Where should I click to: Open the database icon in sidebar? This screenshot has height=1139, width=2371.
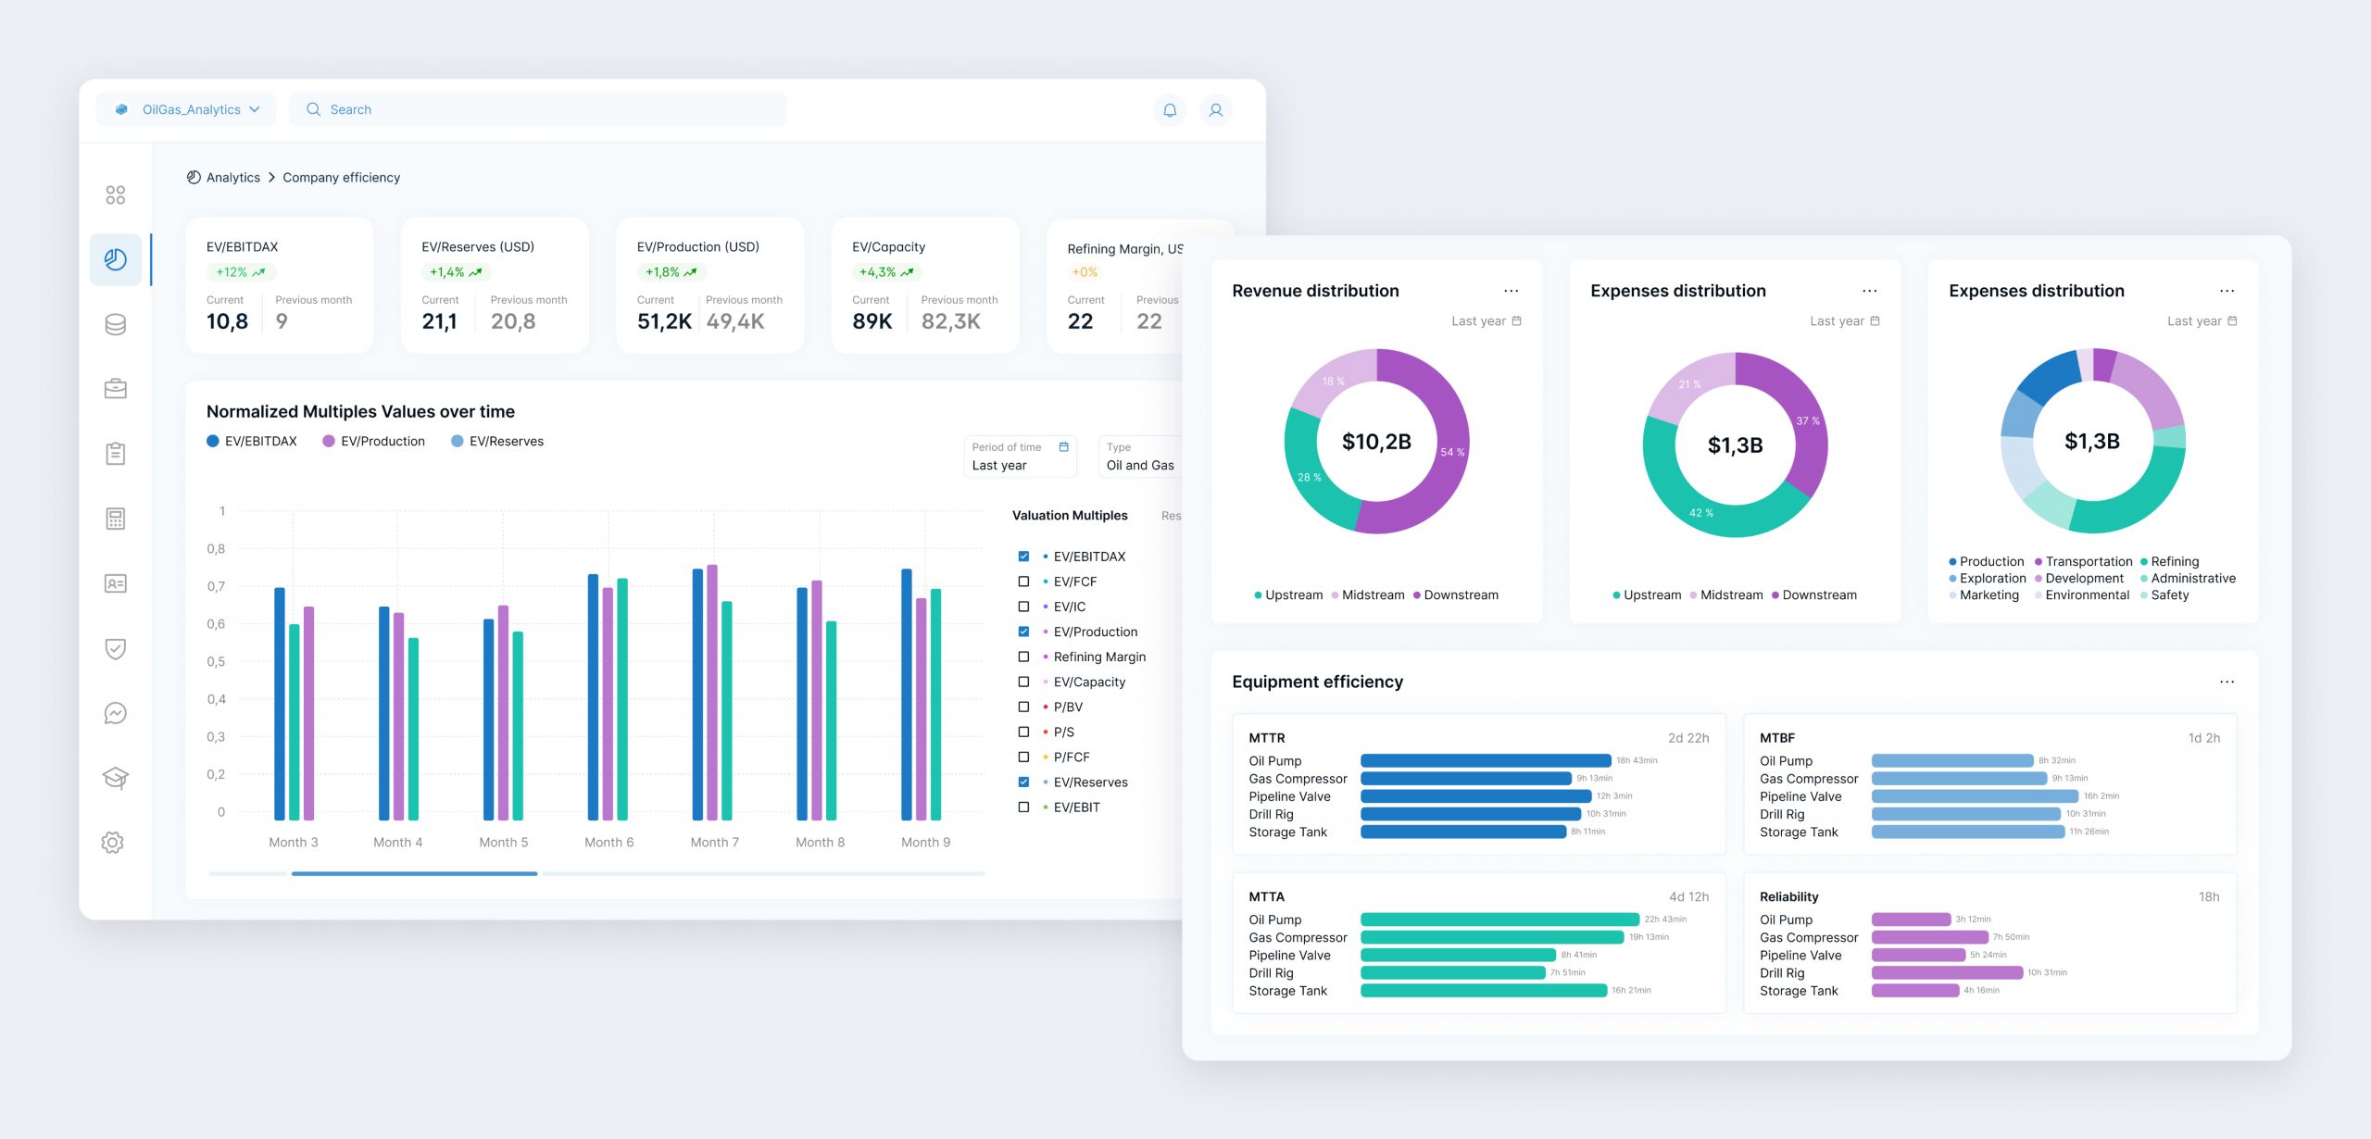116,324
